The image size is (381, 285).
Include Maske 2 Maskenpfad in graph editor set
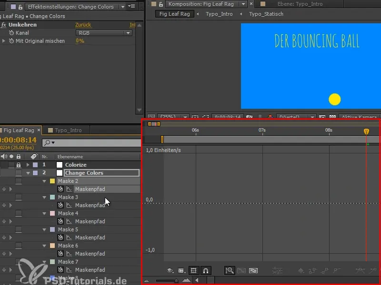click(x=69, y=189)
